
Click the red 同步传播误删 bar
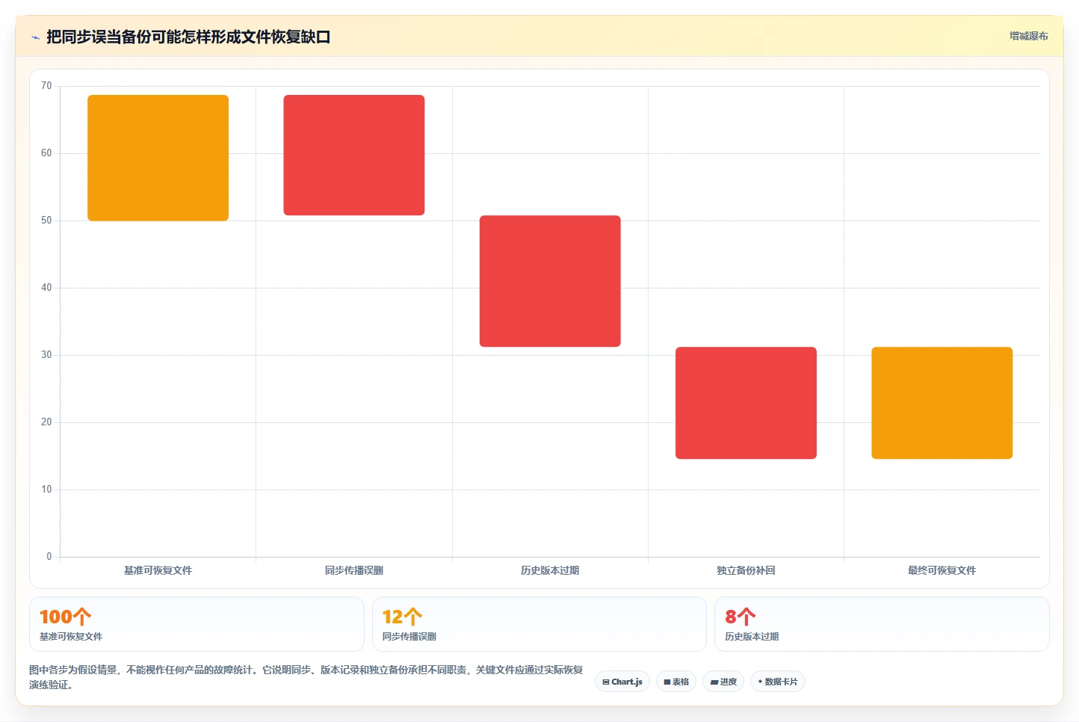point(354,155)
